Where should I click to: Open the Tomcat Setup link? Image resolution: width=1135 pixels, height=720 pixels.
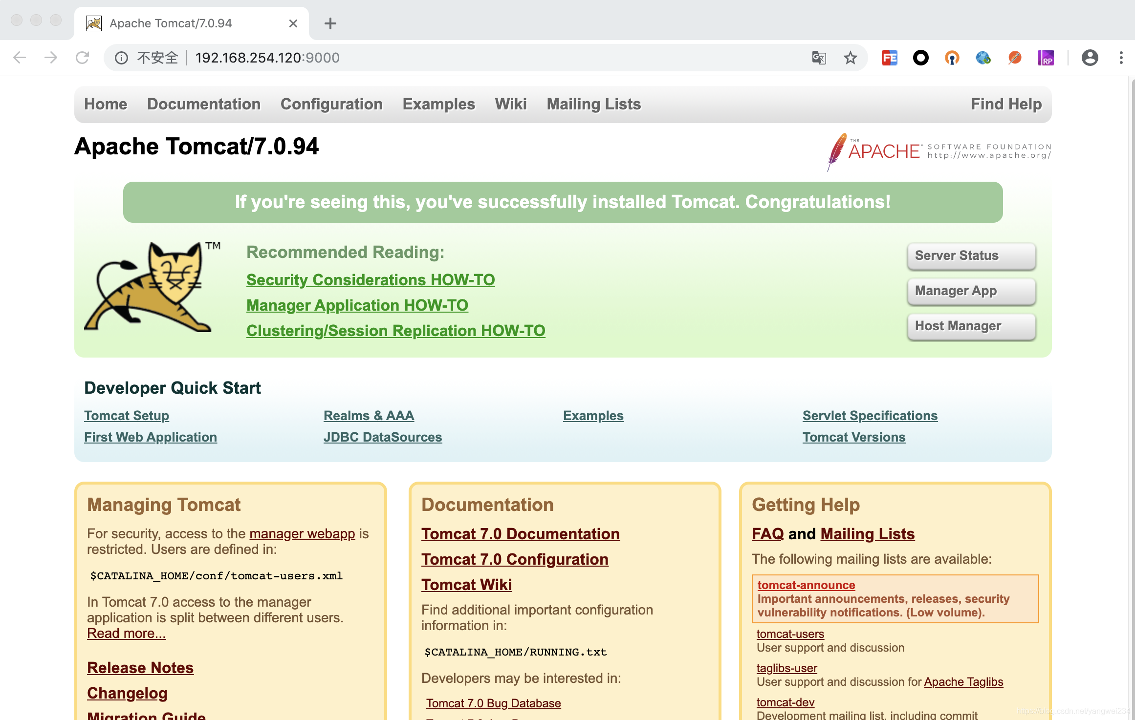pyautogui.click(x=127, y=416)
